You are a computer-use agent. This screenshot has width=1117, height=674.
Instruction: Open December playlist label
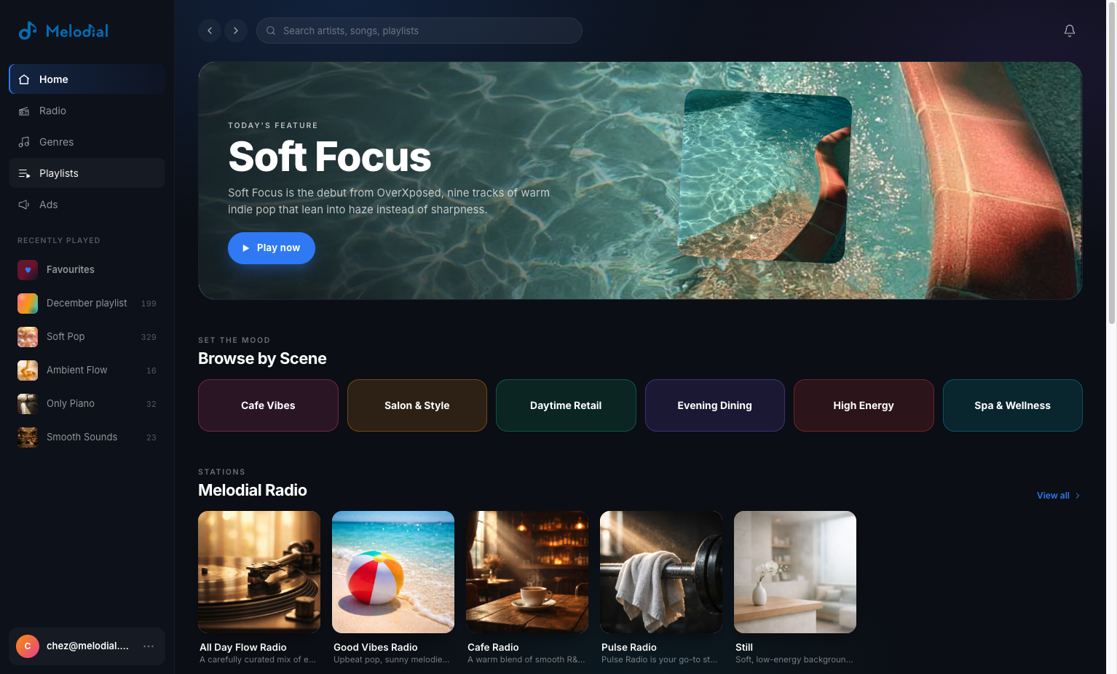(x=87, y=303)
